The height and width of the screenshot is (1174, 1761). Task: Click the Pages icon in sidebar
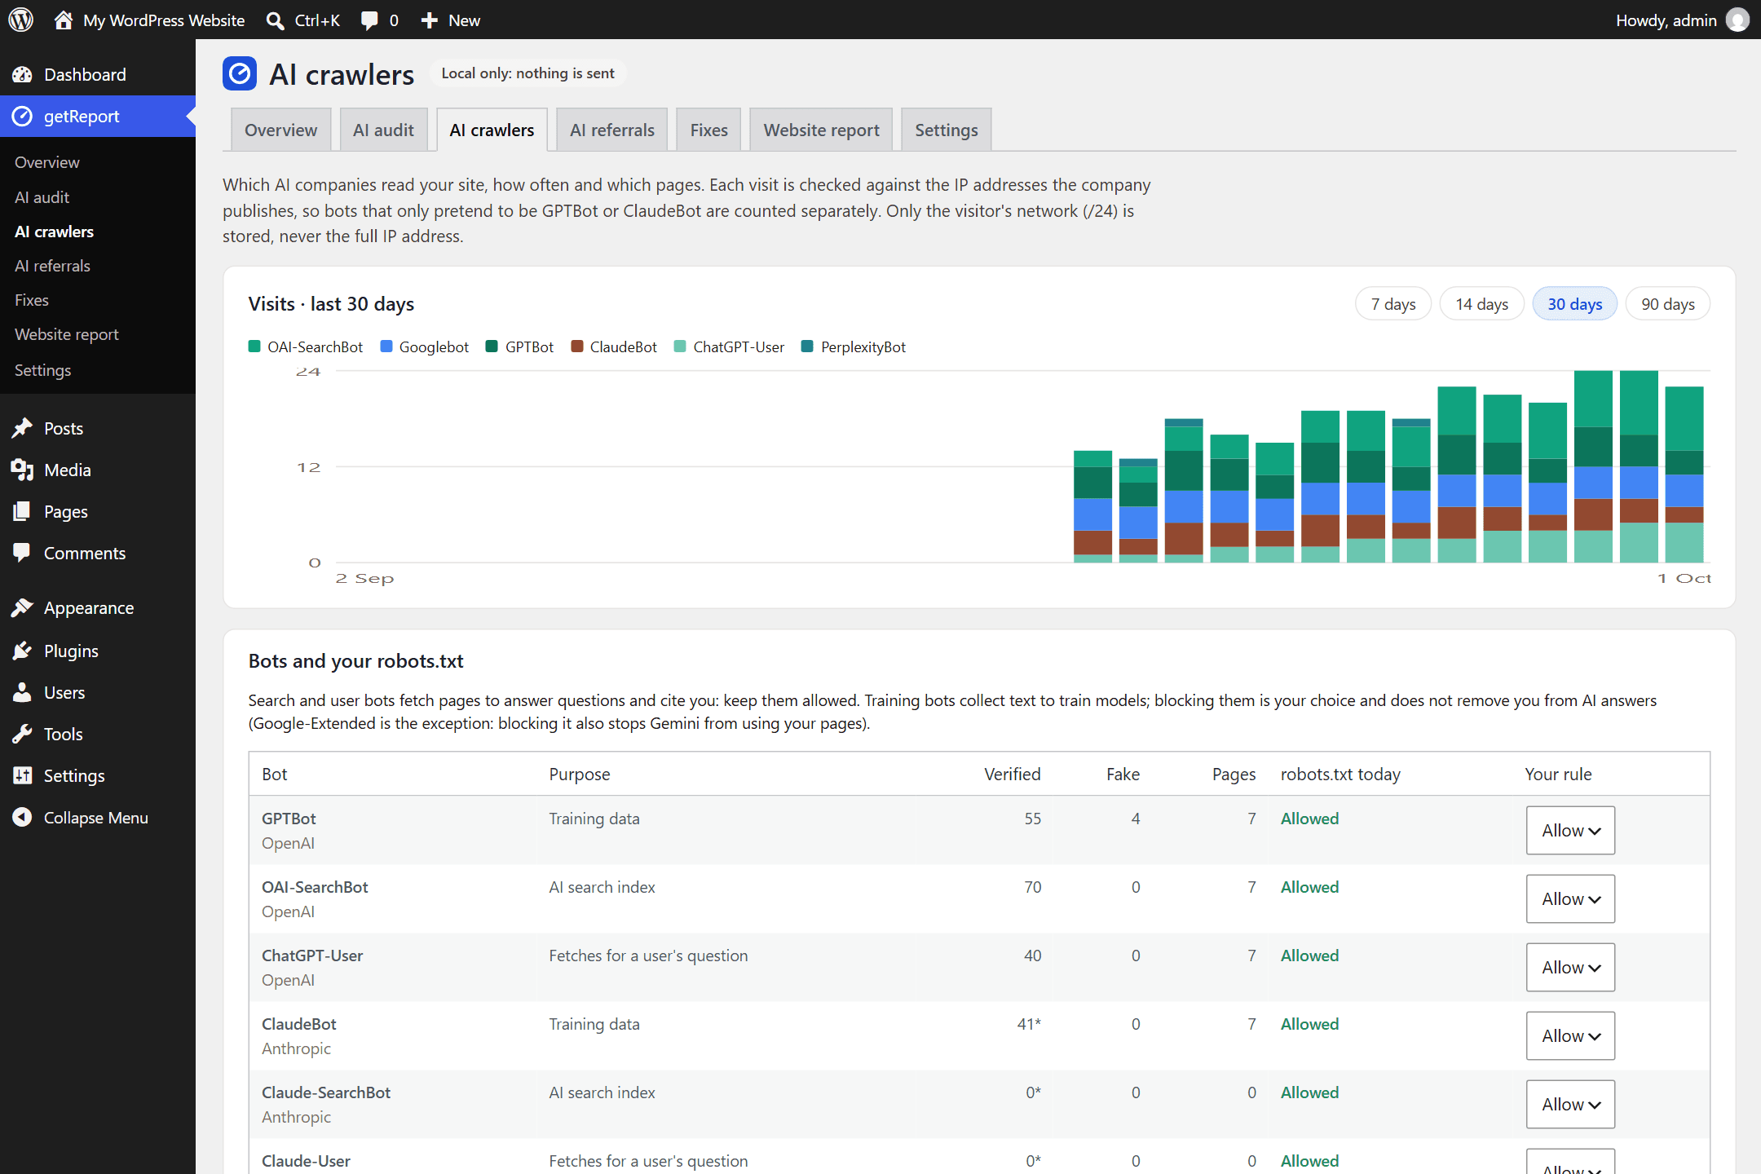click(x=22, y=511)
